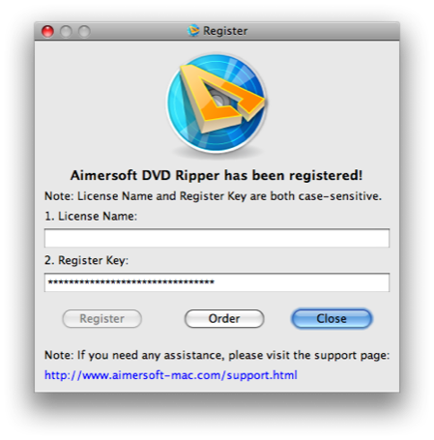Click the grayed-out Register button

click(x=102, y=319)
